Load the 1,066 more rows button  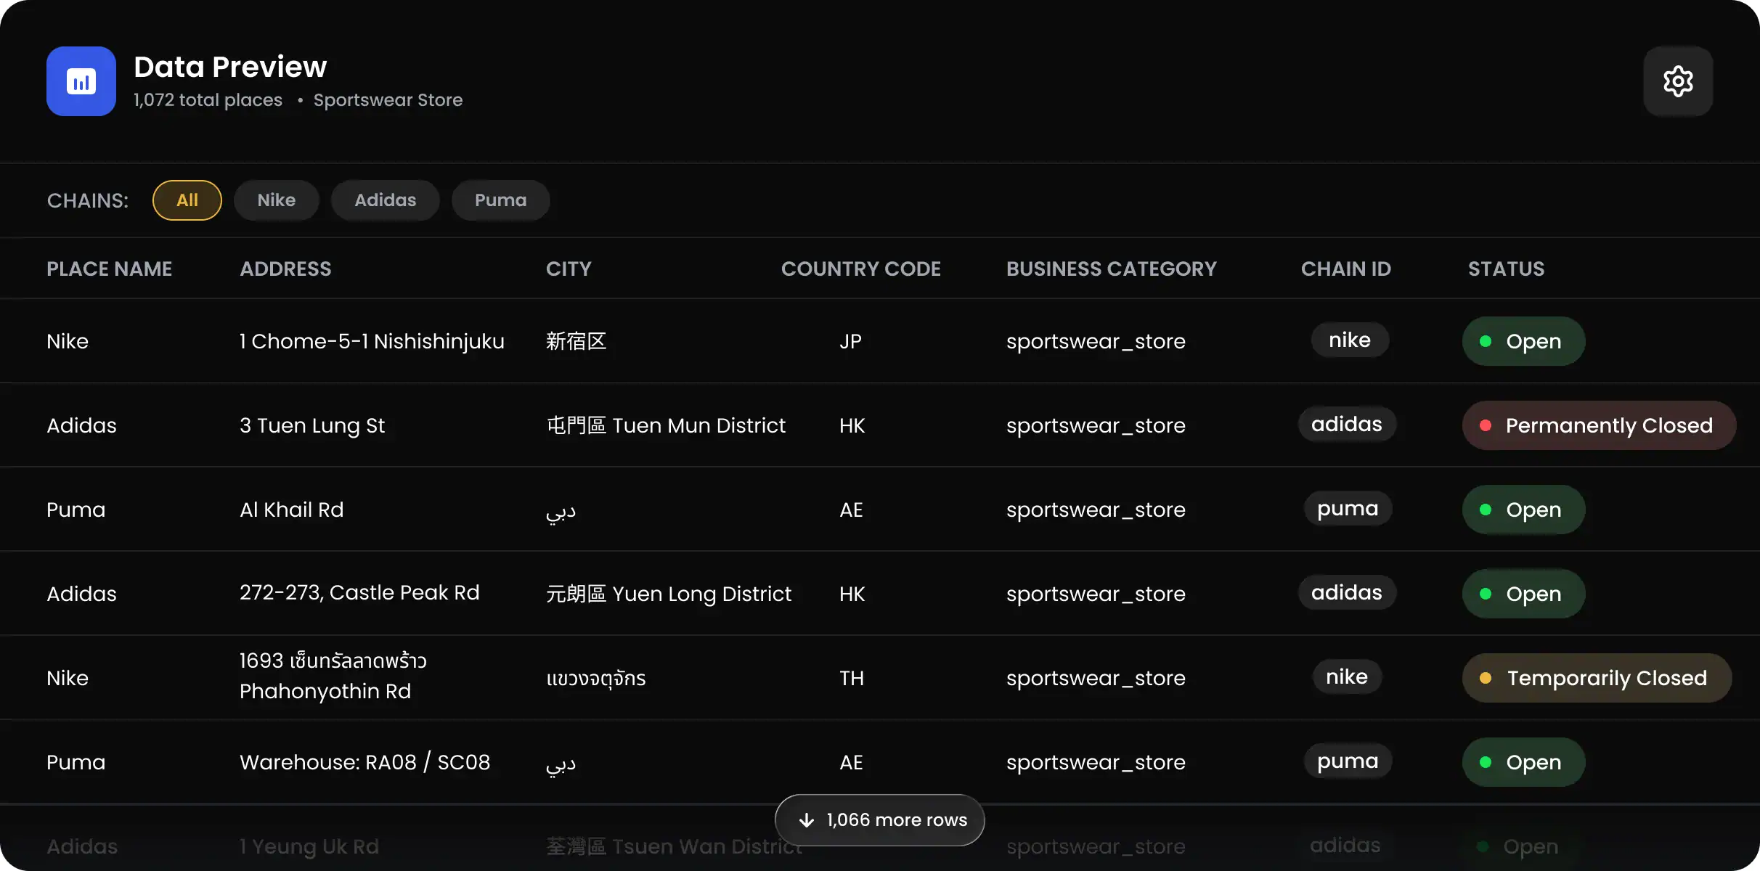tap(880, 820)
